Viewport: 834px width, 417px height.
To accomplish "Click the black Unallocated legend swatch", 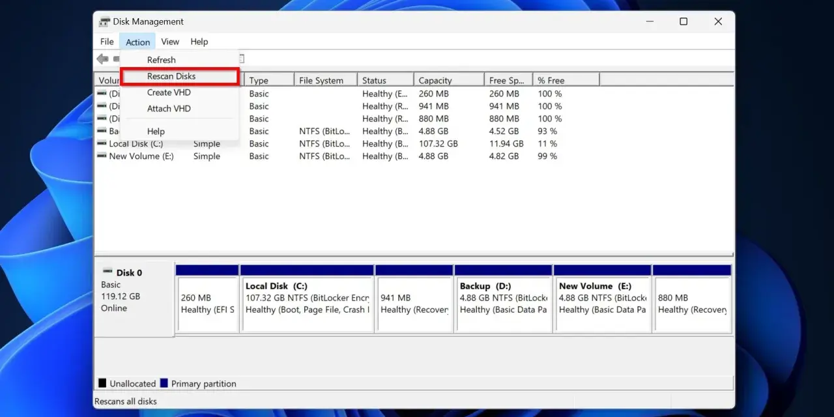I will click(102, 383).
